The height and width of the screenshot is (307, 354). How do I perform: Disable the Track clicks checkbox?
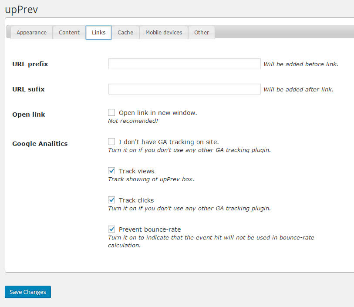pos(111,200)
